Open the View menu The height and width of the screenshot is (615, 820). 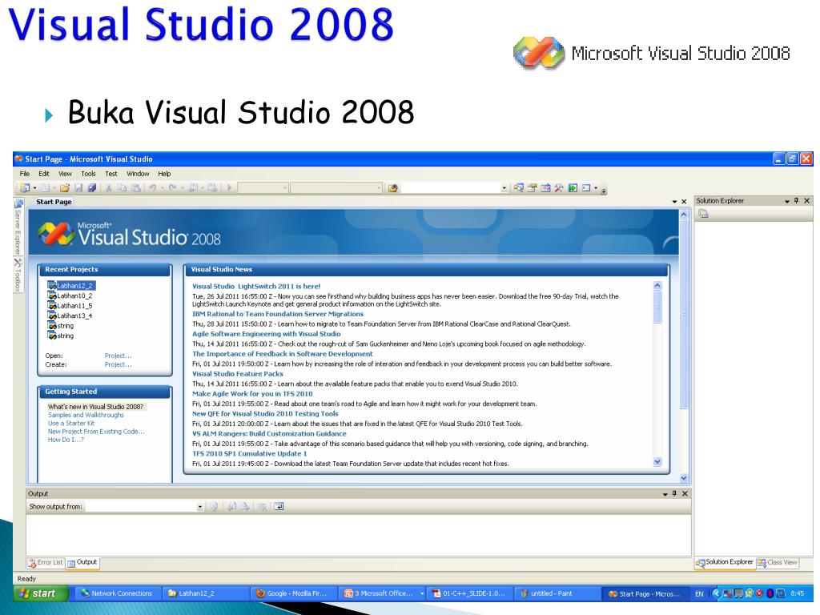coord(66,174)
